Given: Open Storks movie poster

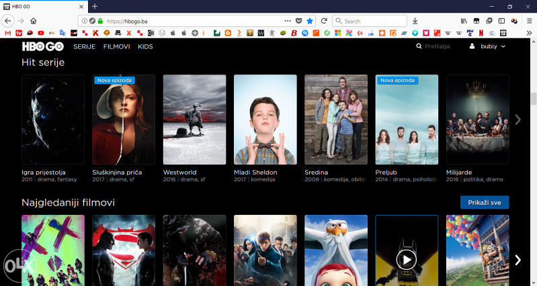Looking at the screenshot, I should coord(336,250).
